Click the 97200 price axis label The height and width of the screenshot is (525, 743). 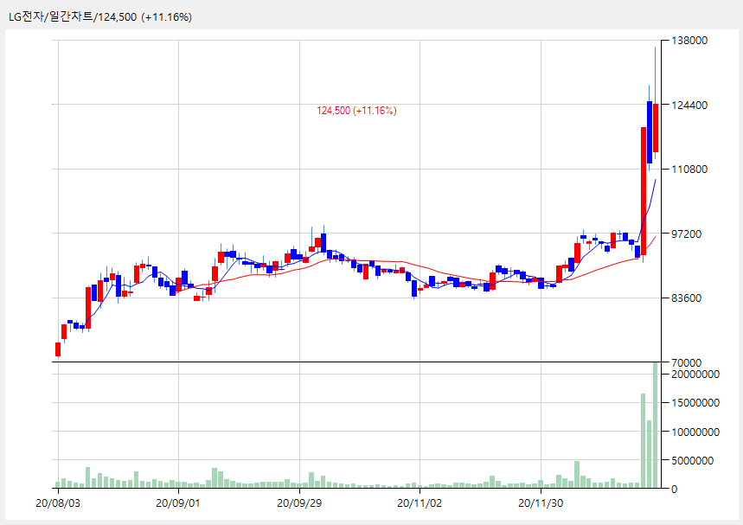point(687,234)
